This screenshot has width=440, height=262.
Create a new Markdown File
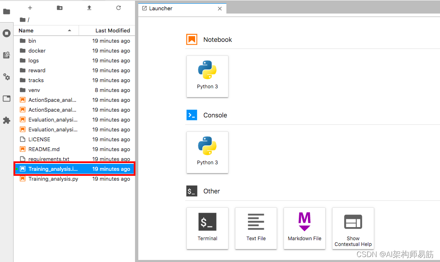click(305, 228)
